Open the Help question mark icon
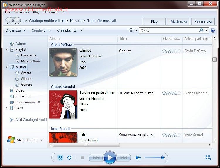This screenshot has height=168, width=220. (213, 30)
